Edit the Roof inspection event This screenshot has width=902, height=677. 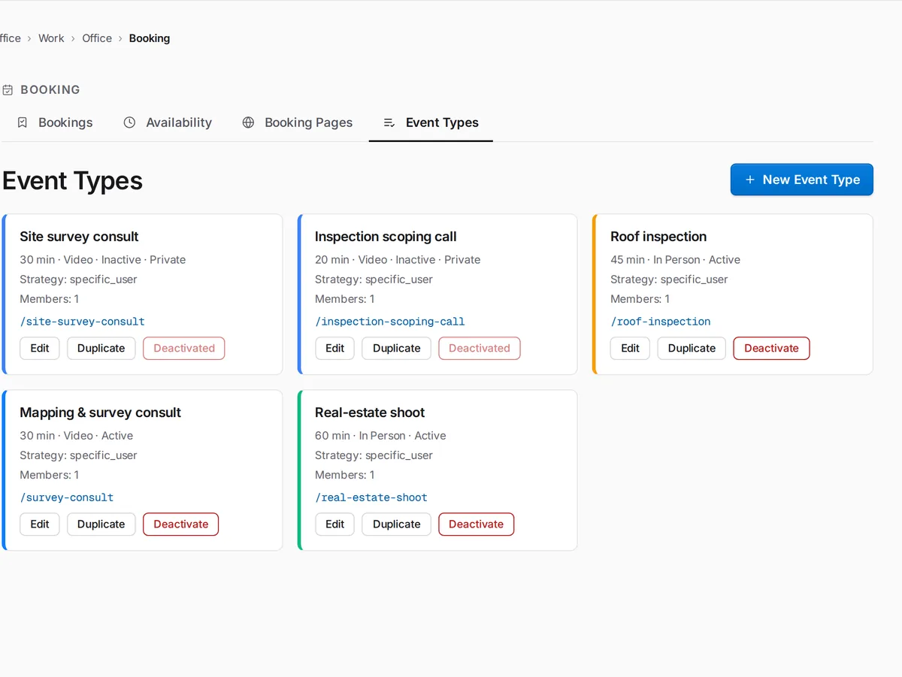630,349
